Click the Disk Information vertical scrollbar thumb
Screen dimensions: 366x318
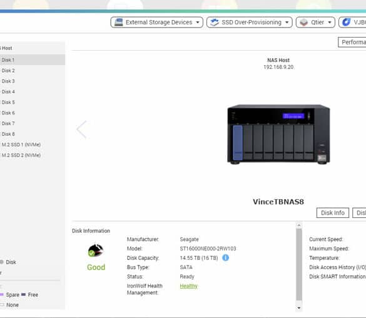[299, 265]
